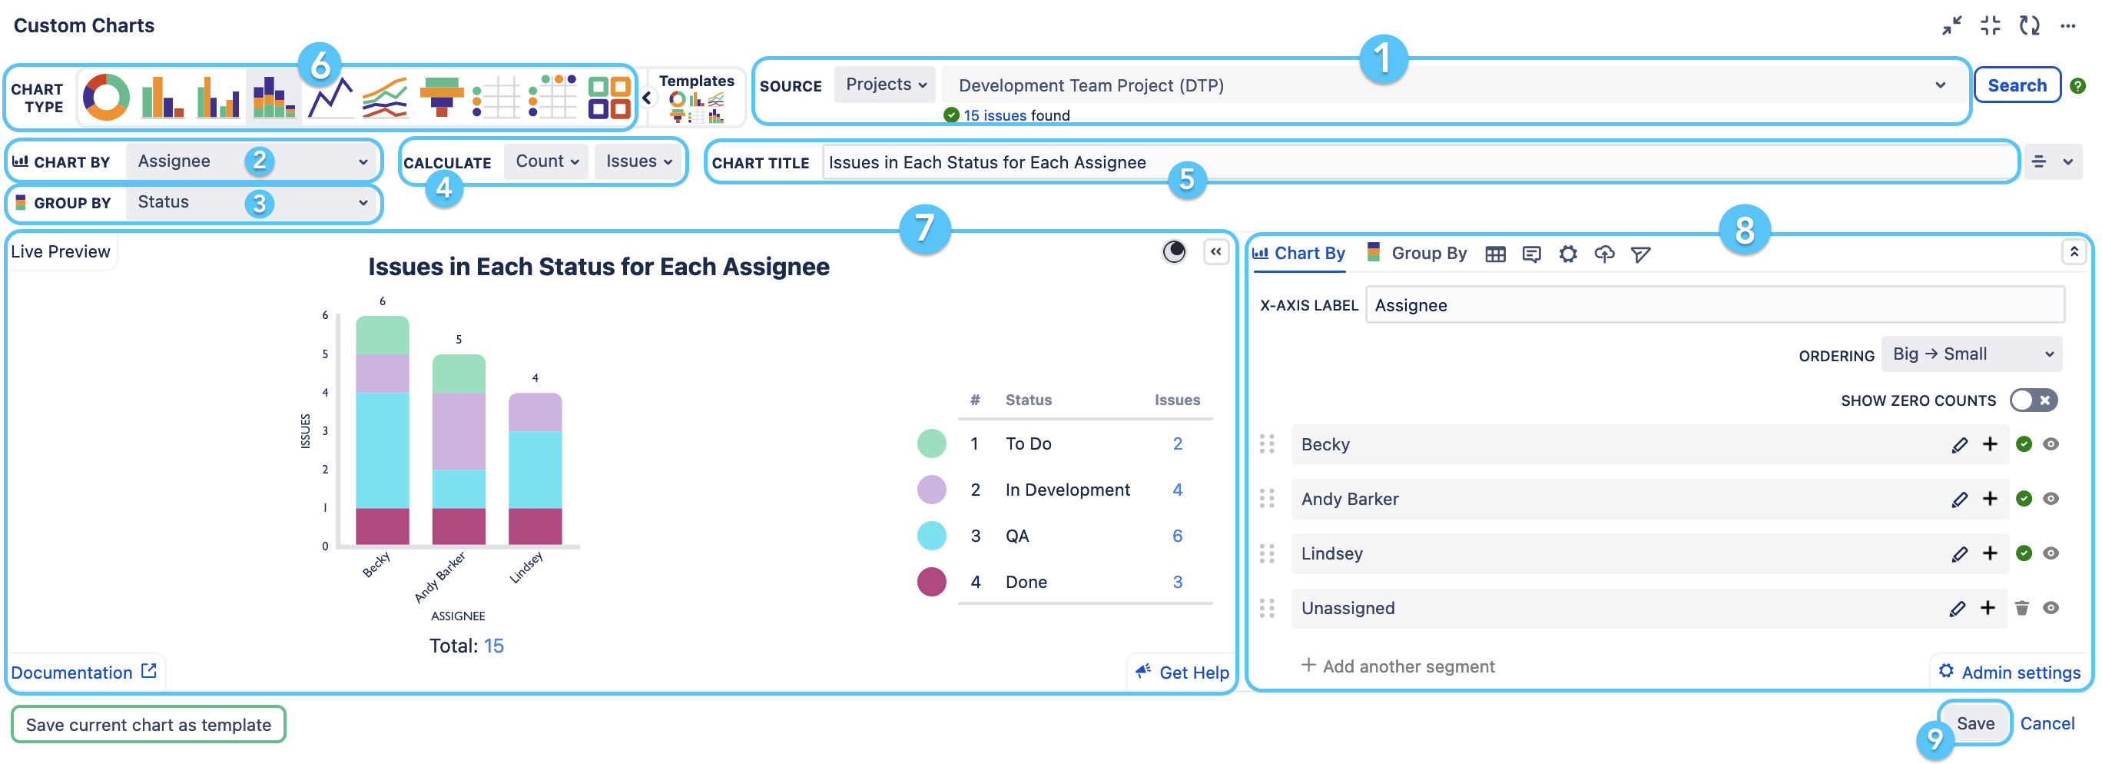Open the filter funnel tab

(x=1640, y=254)
